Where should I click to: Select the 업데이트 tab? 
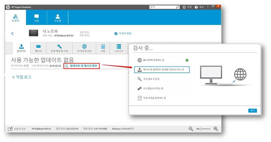pyautogui.click(x=21, y=48)
